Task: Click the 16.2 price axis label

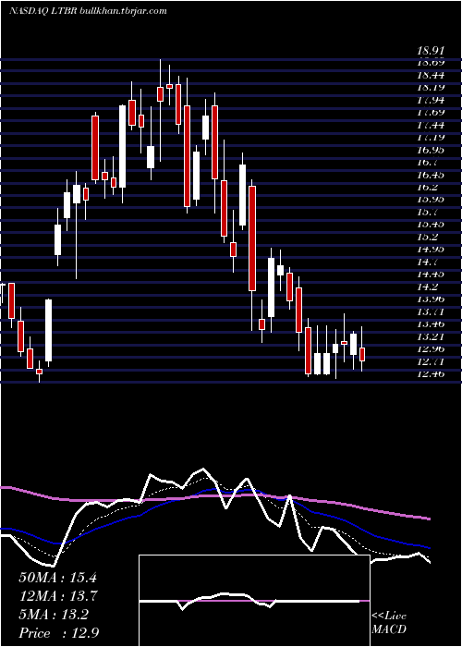Action: (x=428, y=188)
